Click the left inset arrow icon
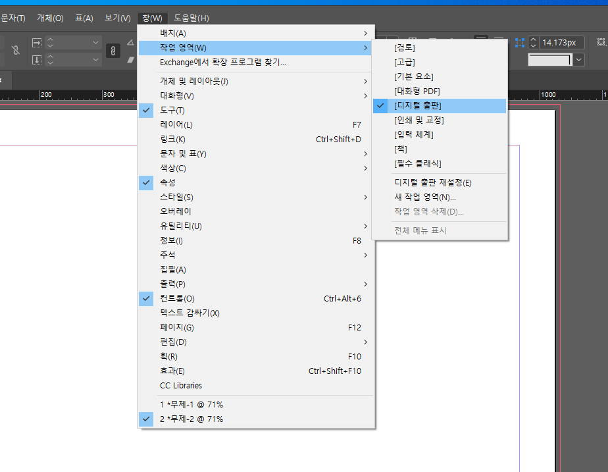This screenshot has width=608, height=472. click(37, 43)
